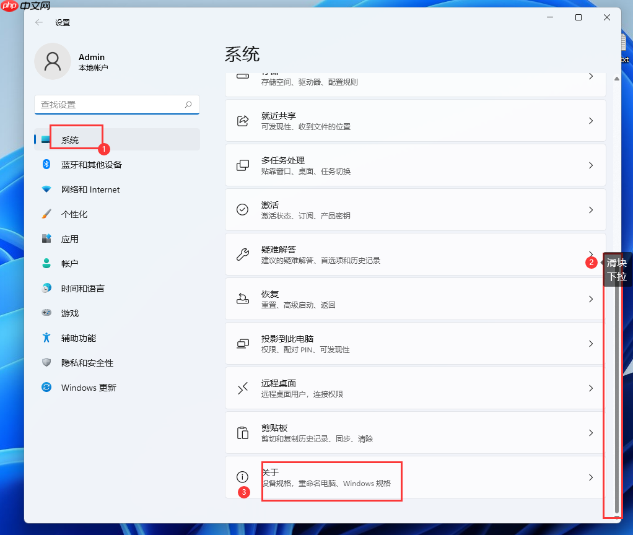Click the Accounts people icon in sidebar

click(47, 263)
